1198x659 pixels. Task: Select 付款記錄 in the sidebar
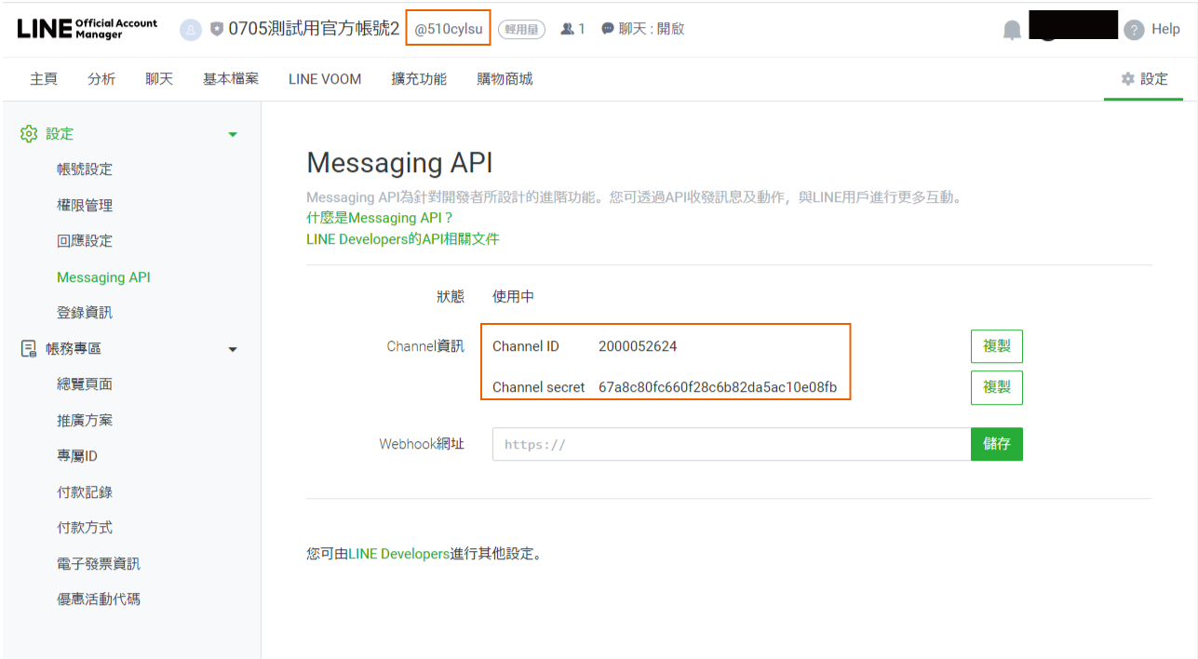coord(85,492)
